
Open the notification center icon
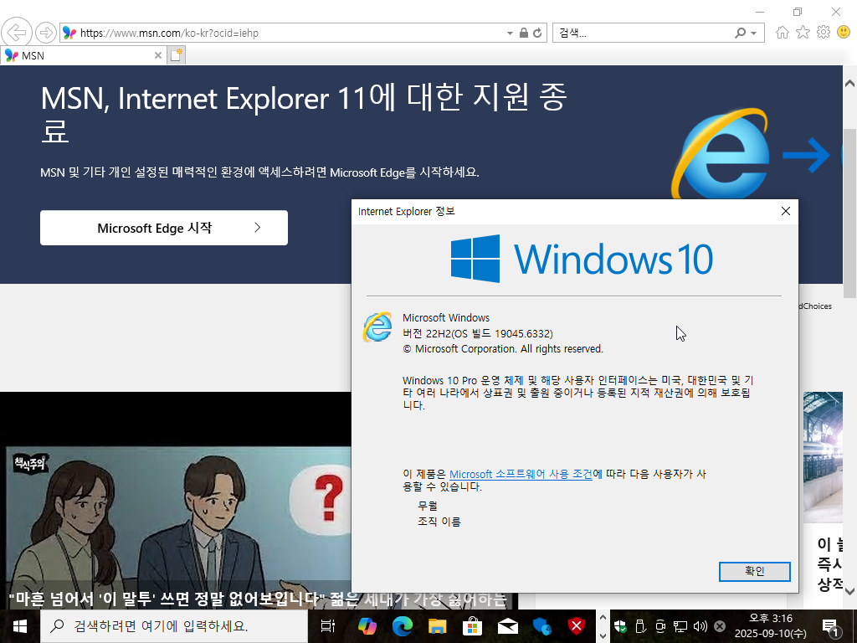pyautogui.click(x=830, y=626)
